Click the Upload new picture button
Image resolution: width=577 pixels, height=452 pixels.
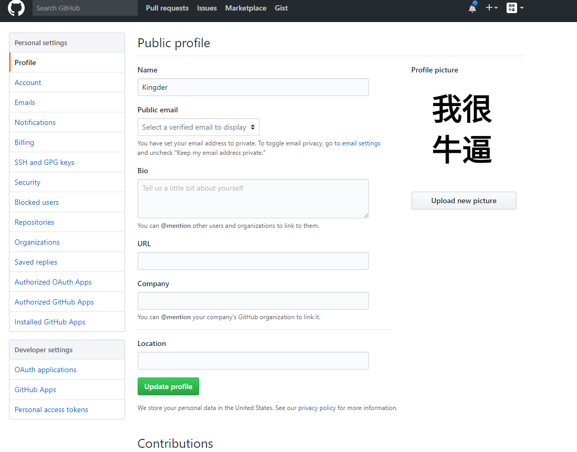(463, 201)
